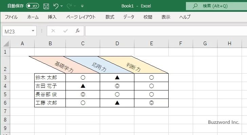
Task: Select column D header
Action: [x=117, y=44]
